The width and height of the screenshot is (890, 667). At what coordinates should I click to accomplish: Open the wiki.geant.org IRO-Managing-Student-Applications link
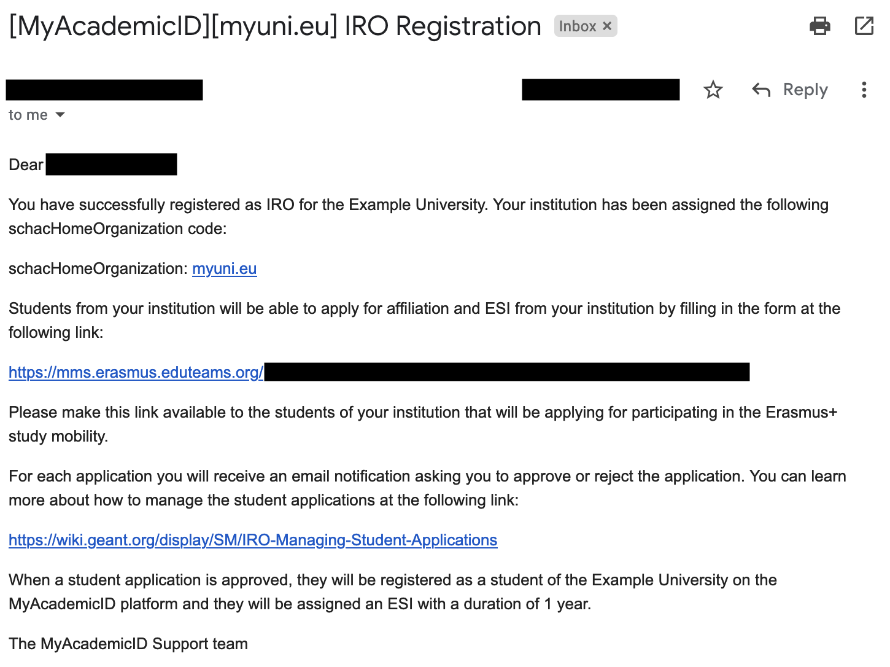[x=252, y=540]
